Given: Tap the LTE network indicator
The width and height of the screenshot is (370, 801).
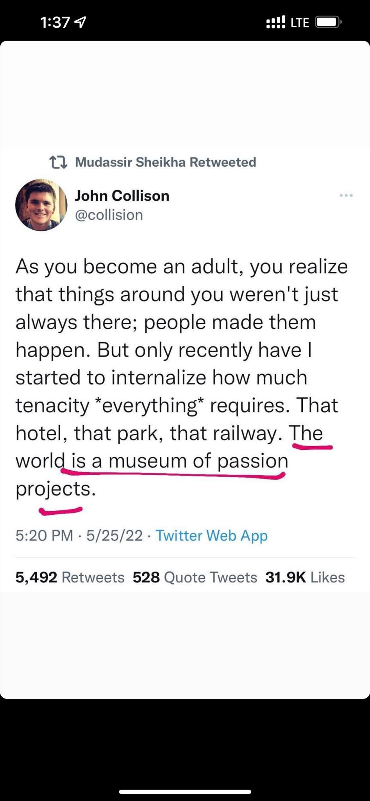Looking at the screenshot, I should [x=300, y=23].
